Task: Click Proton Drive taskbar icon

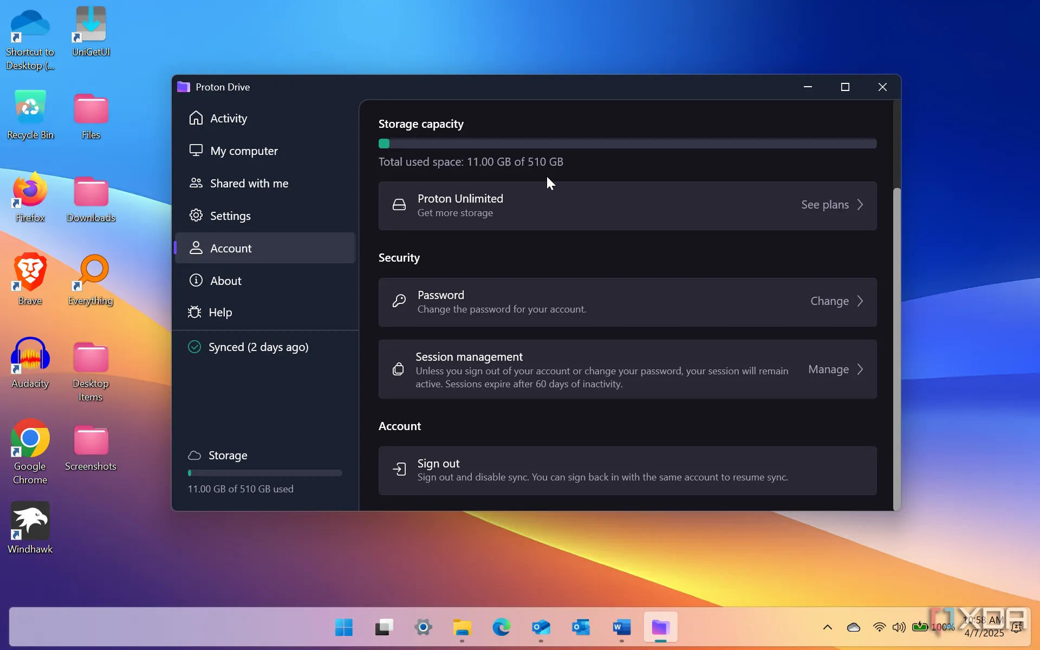Action: click(x=660, y=627)
